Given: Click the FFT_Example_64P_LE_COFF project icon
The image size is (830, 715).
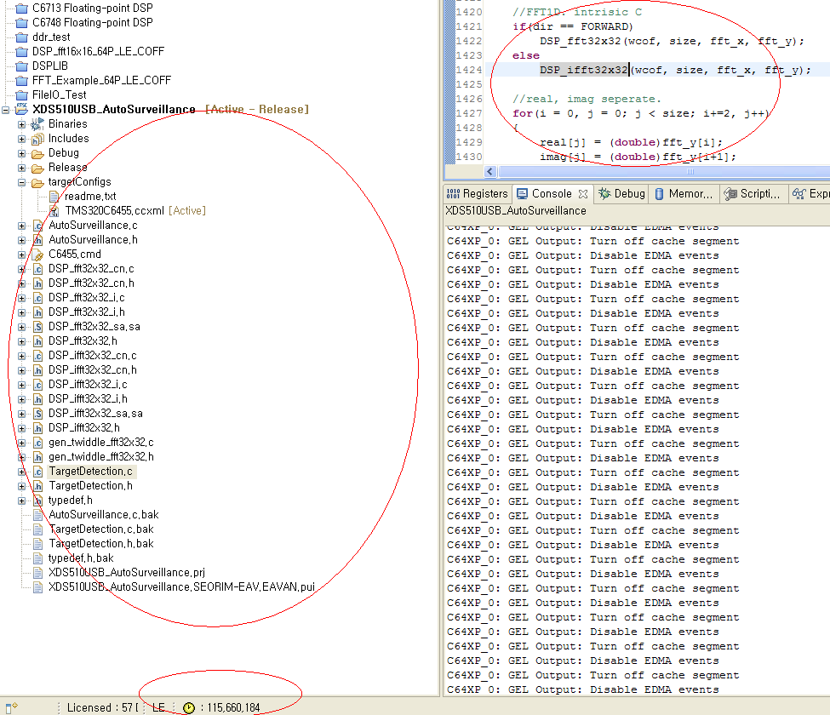Looking at the screenshot, I should click(x=21, y=81).
